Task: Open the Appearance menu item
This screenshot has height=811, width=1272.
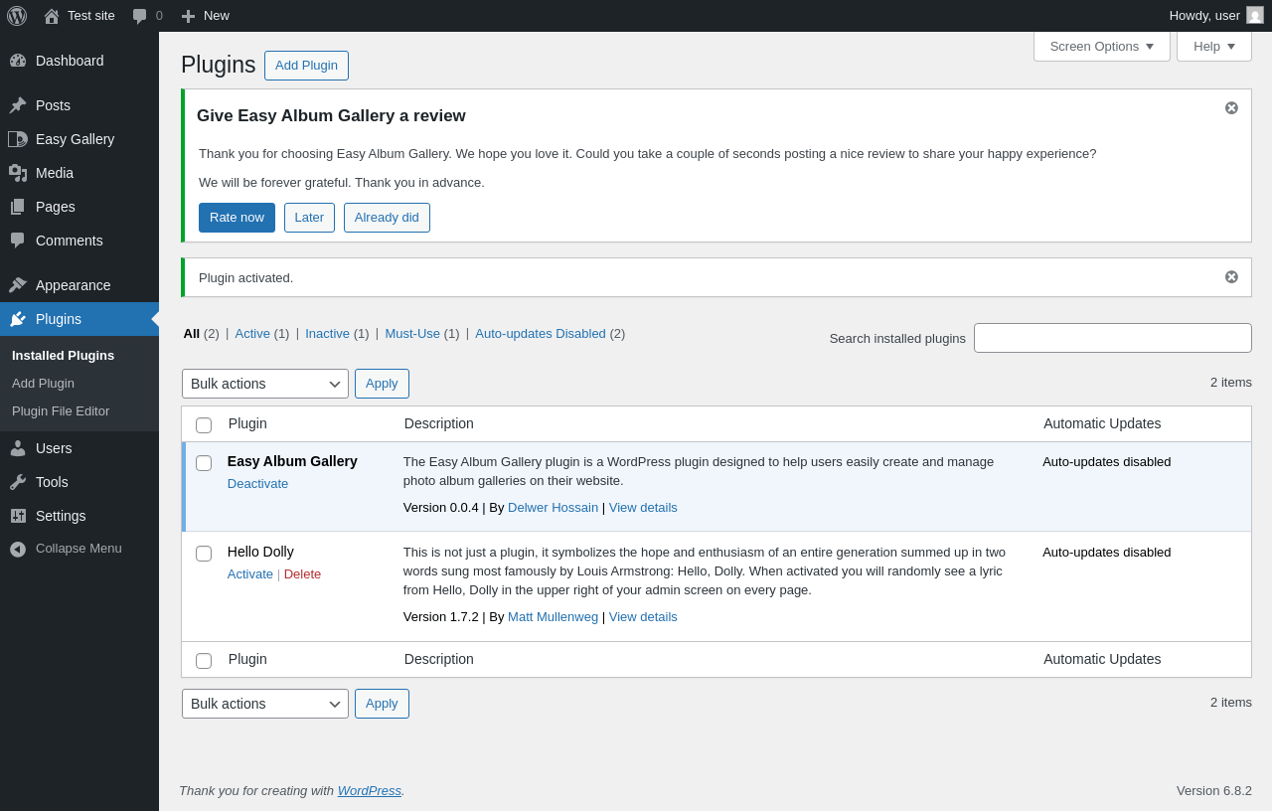Action: 79,285
